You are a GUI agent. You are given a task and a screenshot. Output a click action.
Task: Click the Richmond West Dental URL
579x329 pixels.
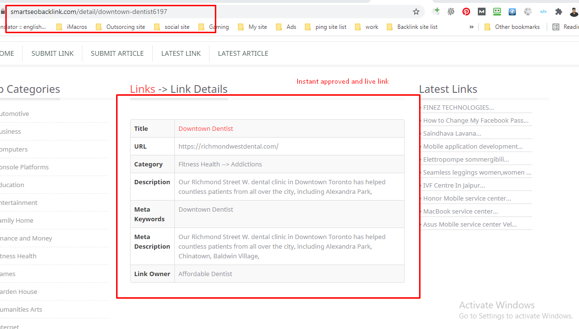point(228,146)
